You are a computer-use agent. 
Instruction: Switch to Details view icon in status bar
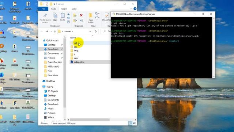tap(130, 123)
